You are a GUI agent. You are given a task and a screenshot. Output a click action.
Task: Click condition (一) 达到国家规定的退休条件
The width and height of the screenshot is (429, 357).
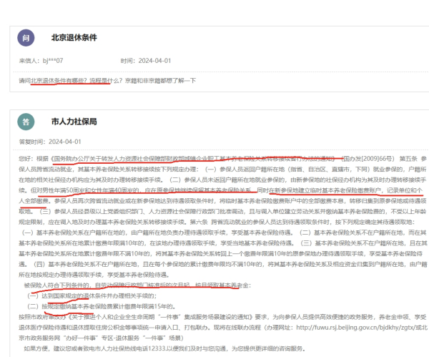pyautogui.click(x=92, y=296)
